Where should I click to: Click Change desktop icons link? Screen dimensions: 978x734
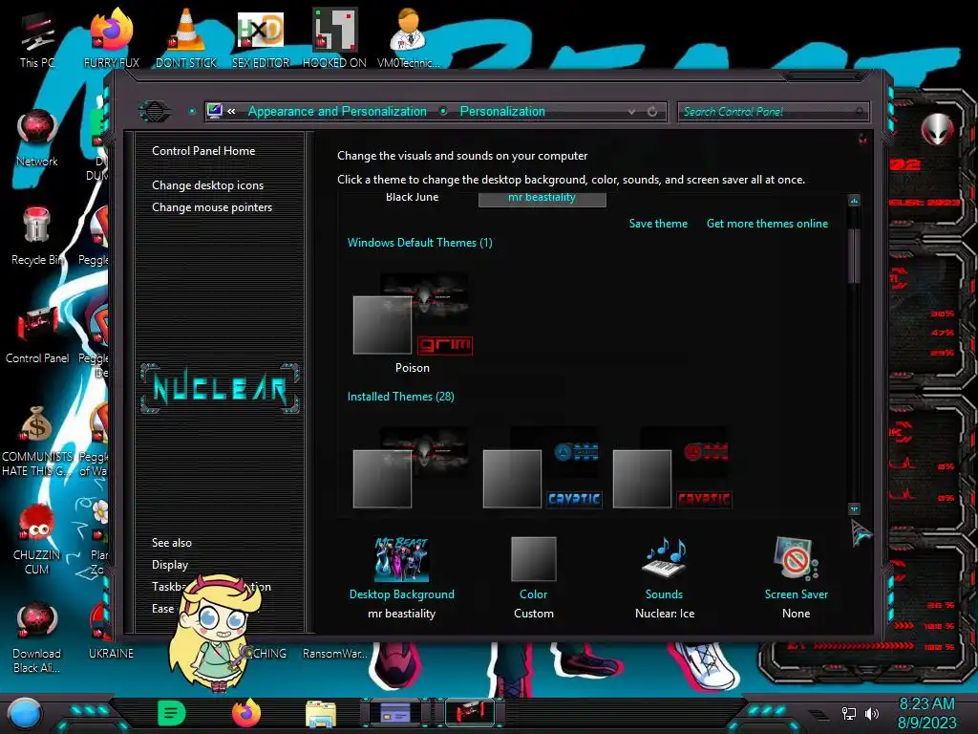pos(207,185)
